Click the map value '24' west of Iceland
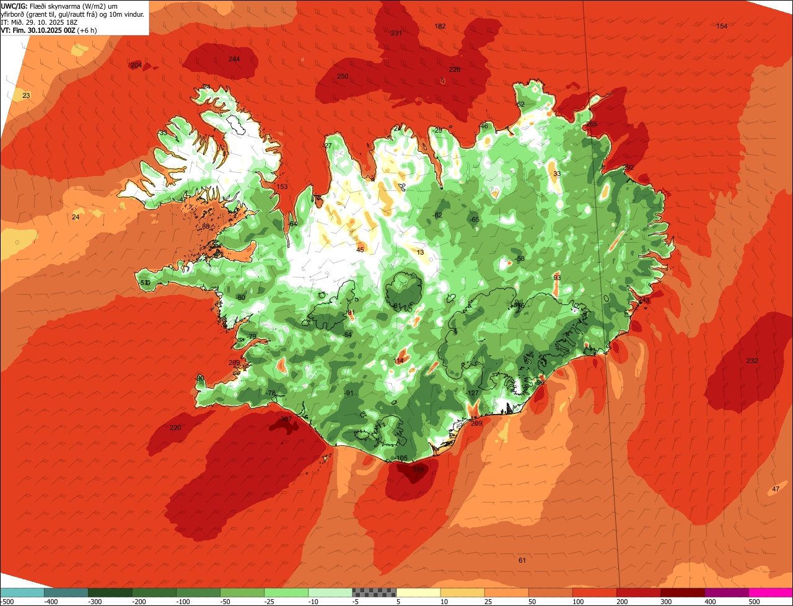 point(76,217)
